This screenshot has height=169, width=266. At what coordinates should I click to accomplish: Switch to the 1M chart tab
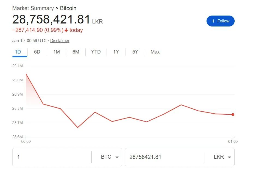click(56, 52)
